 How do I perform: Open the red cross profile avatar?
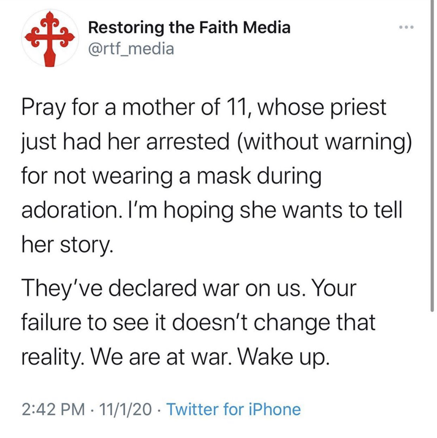pyautogui.click(x=49, y=38)
